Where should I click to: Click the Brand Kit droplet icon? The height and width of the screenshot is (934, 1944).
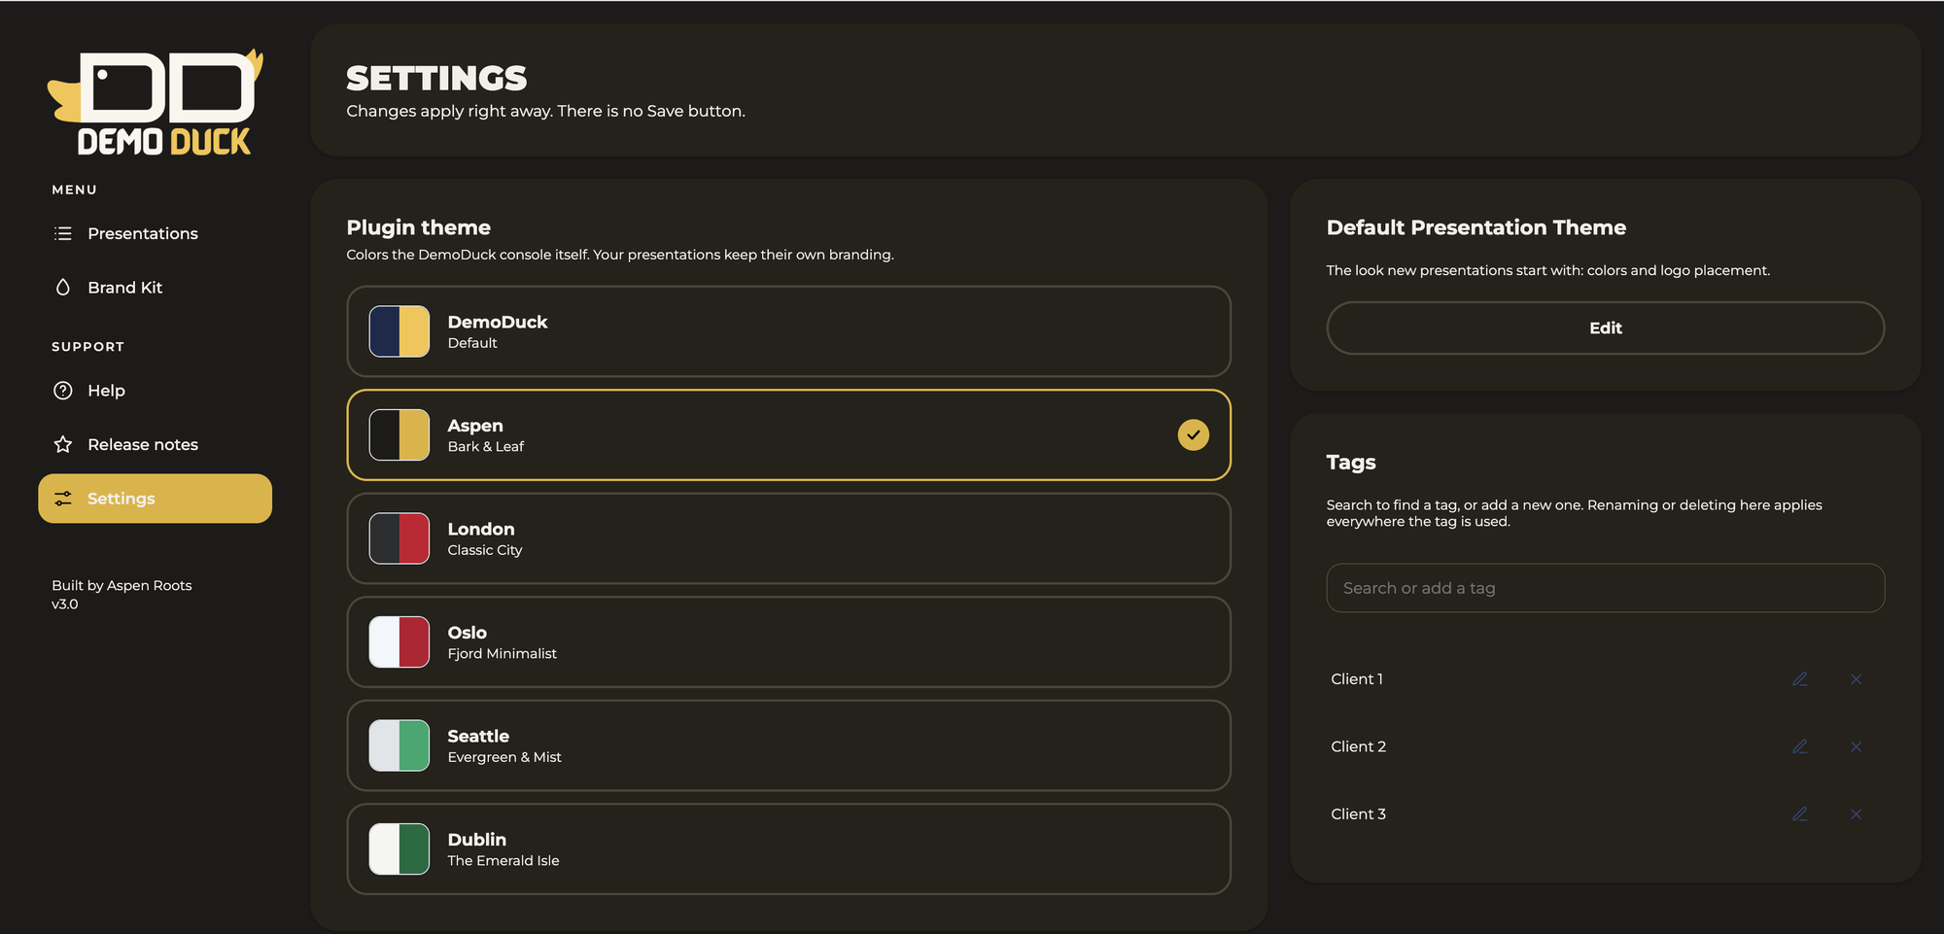click(63, 288)
